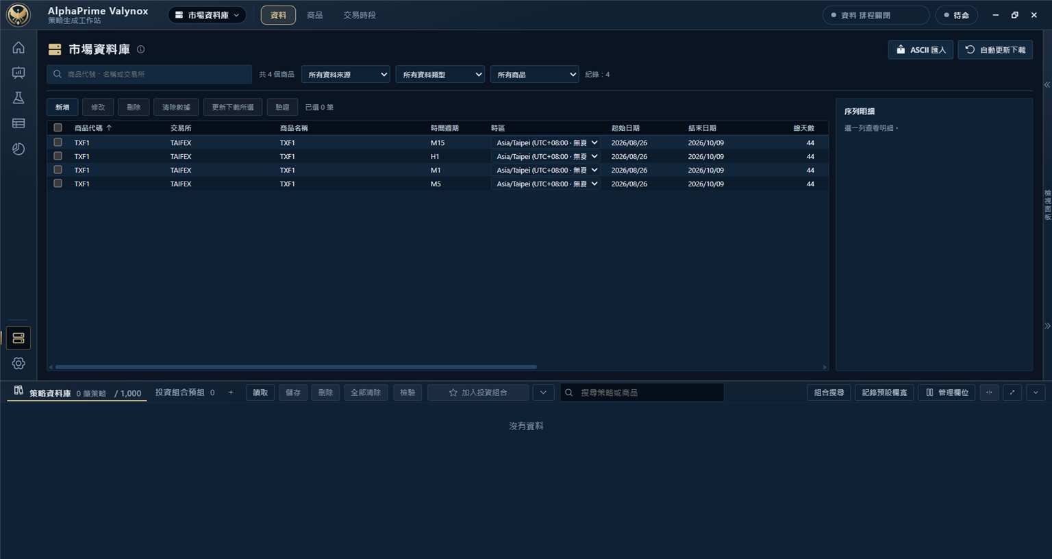
Task: Toggle the select-all checkbox in table header
Action: [x=58, y=128]
